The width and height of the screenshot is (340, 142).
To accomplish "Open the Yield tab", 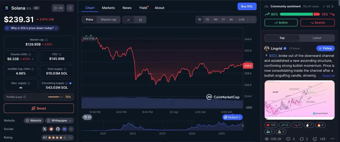I will [x=143, y=8].
